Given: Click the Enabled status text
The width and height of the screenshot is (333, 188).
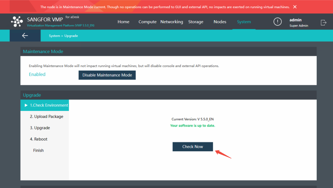Looking at the screenshot, I should pos(37,74).
